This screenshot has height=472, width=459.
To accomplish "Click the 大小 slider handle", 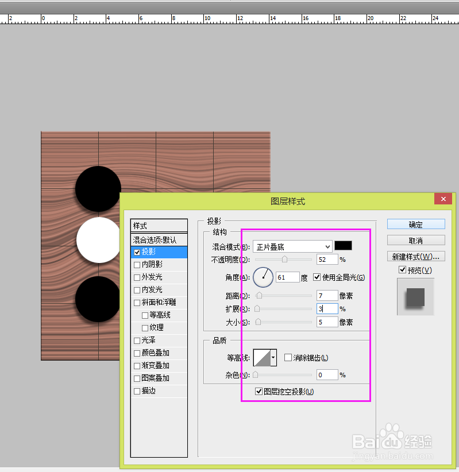I will click(x=258, y=322).
